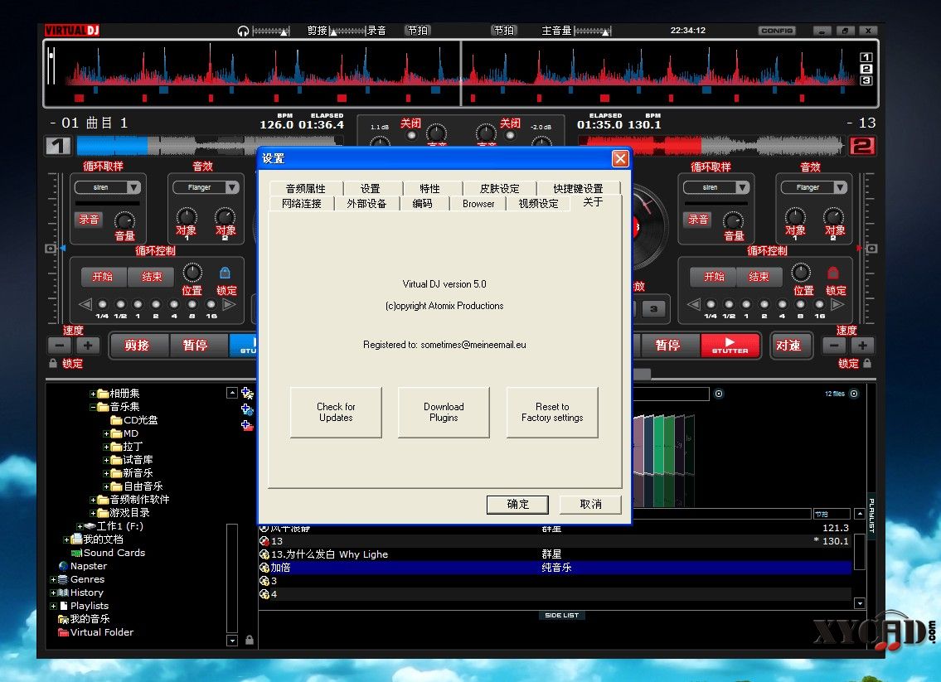The height and width of the screenshot is (682, 941).
Task: Adjust the headphone volume slider
Action: pos(270,31)
